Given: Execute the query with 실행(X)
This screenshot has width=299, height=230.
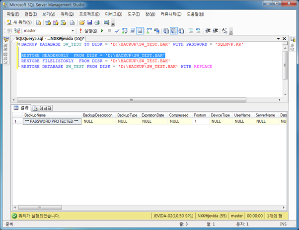Looking at the screenshot, I should click(88, 31).
